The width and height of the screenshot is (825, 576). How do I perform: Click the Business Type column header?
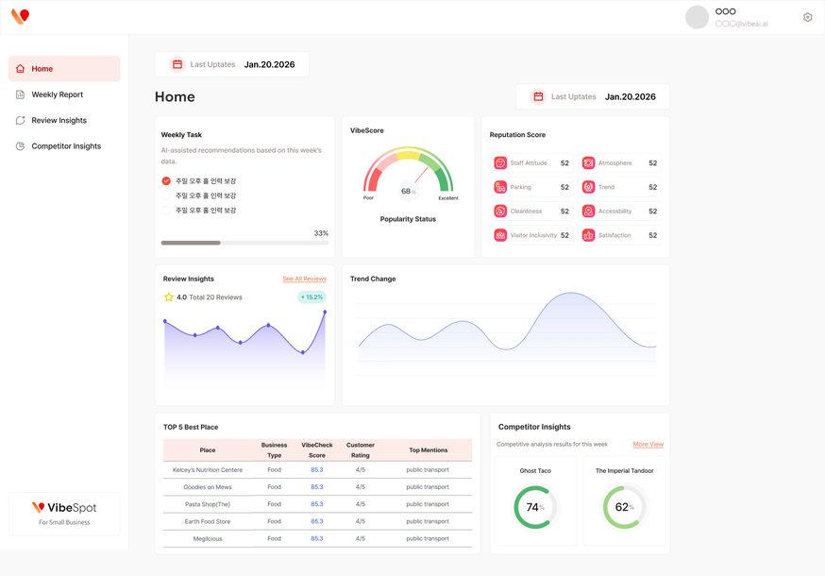pyautogui.click(x=274, y=450)
